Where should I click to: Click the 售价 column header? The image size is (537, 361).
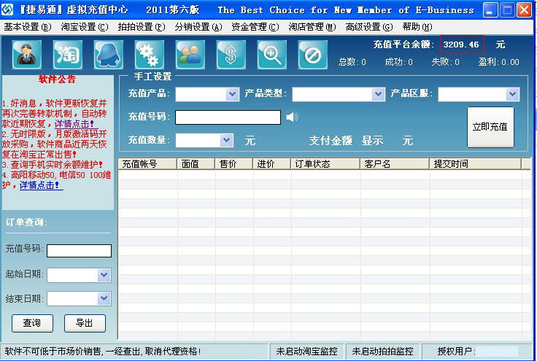click(234, 164)
